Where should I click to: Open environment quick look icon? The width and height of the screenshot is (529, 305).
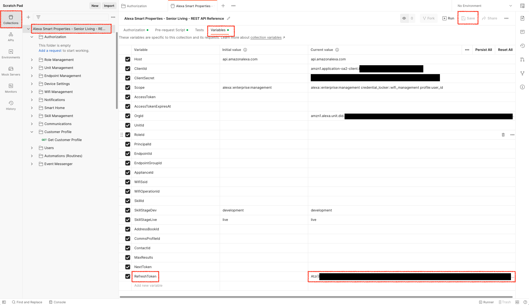(522, 6)
